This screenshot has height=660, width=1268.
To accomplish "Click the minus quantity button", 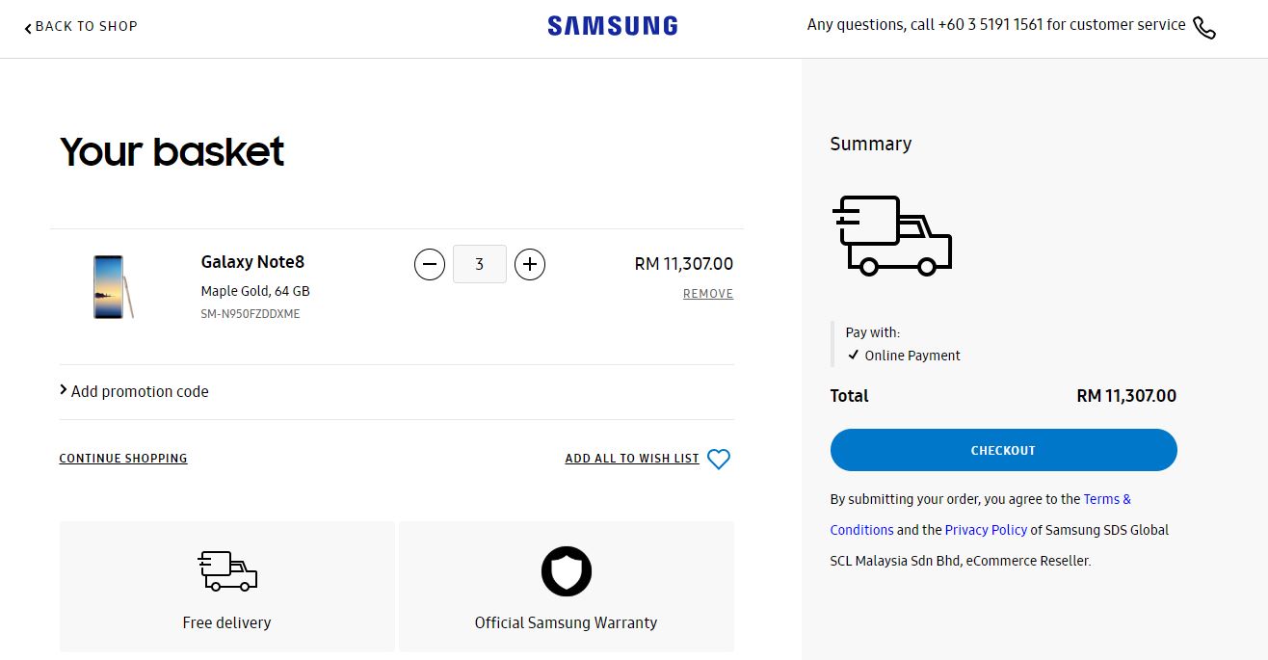I will point(430,264).
